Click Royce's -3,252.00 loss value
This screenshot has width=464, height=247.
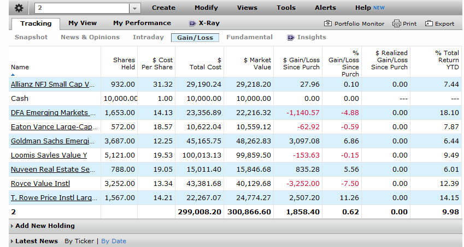click(x=303, y=184)
